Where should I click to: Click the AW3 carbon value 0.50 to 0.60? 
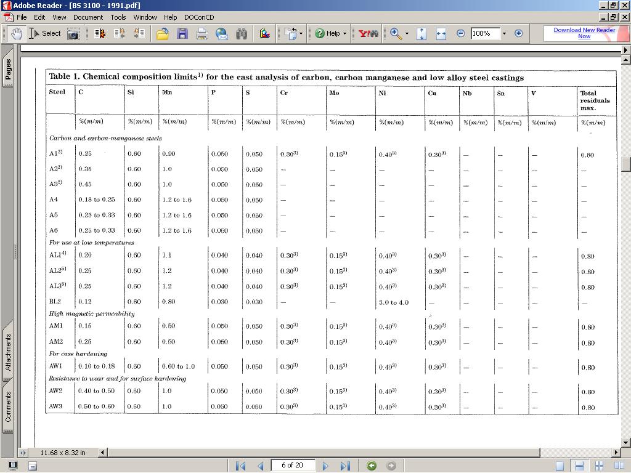click(97, 406)
